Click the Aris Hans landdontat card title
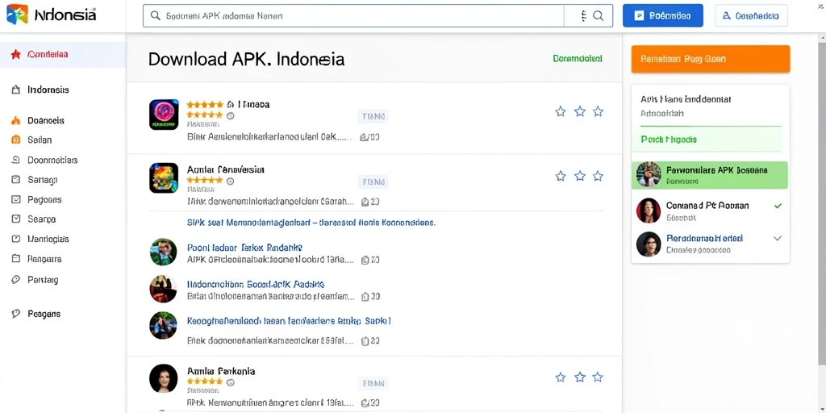The image size is (826, 413). [x=686, y=99]
